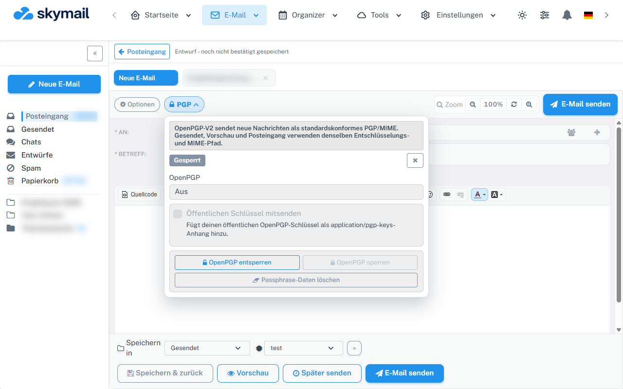Reset zoom with the refresh icon

coord(514,105)
